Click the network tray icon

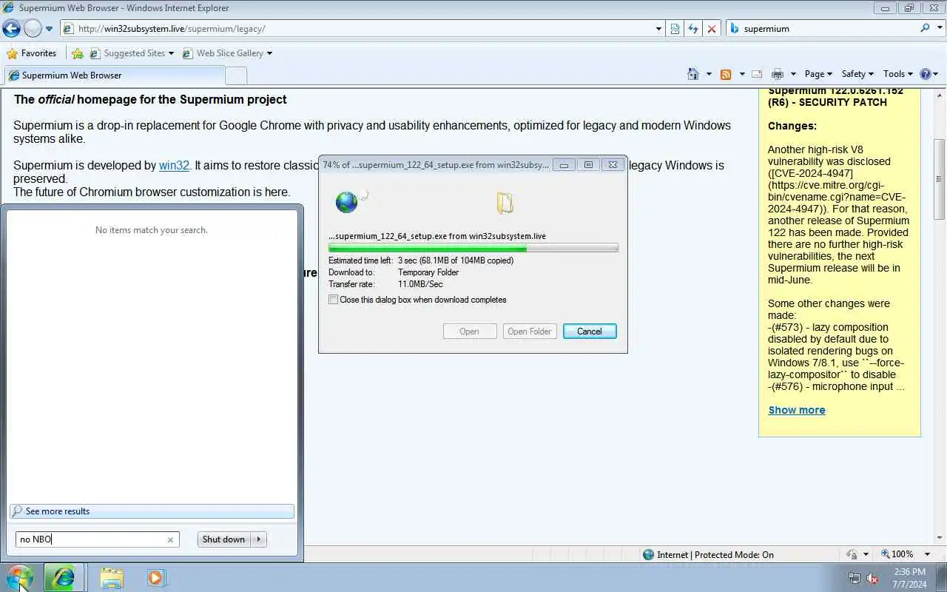click(855, 579)
